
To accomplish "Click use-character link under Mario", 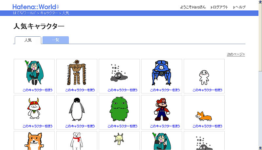I will pyautogui.click(x=165, y=126).
